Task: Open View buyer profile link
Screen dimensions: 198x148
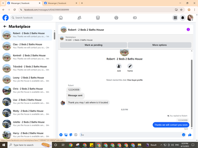Action: pos(135,80)
